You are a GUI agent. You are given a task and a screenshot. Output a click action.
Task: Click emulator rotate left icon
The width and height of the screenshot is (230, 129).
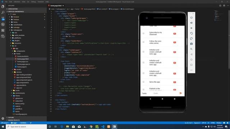pyautogui.click(x=192, y=33)
